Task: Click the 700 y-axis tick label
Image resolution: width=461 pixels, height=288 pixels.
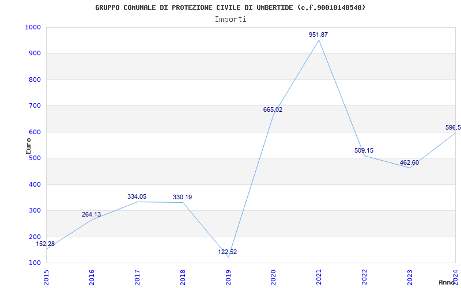Action: [x=35, y=106]
